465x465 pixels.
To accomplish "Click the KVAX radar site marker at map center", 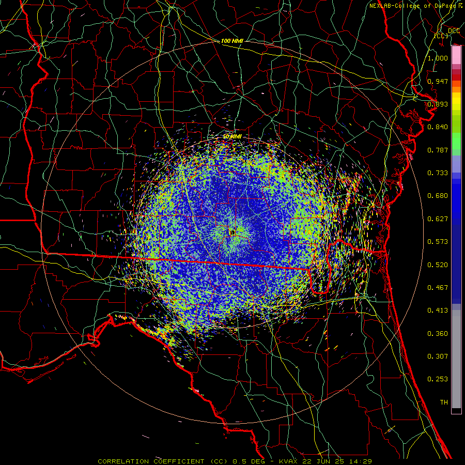I will (x=232, y=233).
